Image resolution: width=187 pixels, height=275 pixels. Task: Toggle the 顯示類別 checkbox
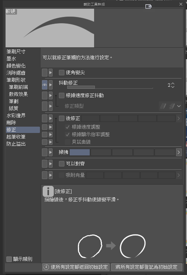point(9,259)
